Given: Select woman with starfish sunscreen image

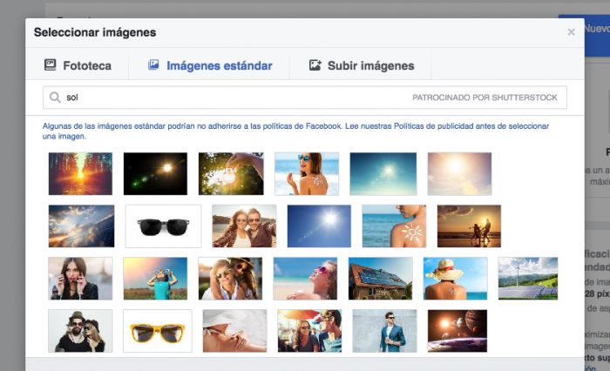Looking at the screenshot, I should point(307,174).
